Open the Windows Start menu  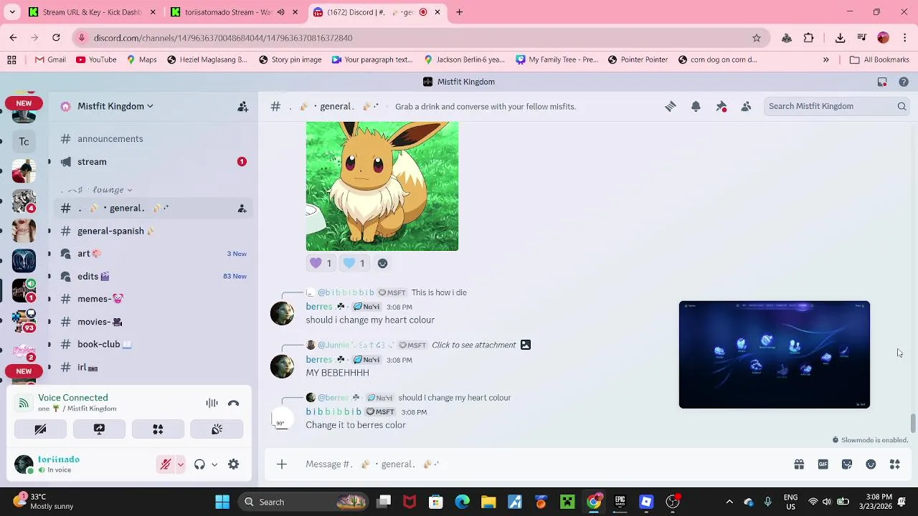222,502
